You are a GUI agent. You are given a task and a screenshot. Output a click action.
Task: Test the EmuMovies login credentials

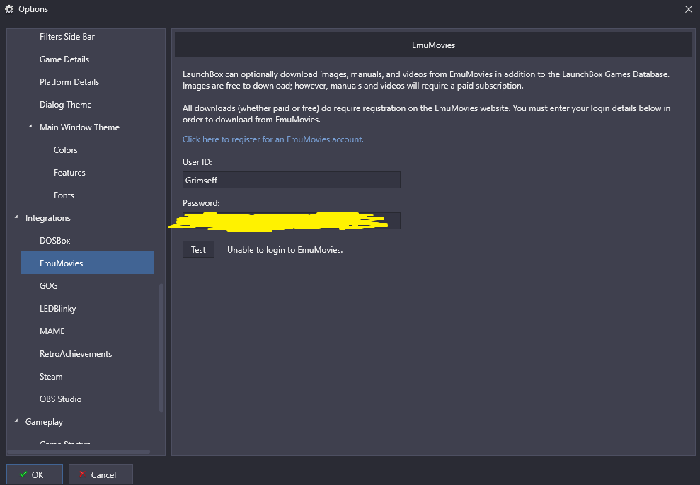198,250
